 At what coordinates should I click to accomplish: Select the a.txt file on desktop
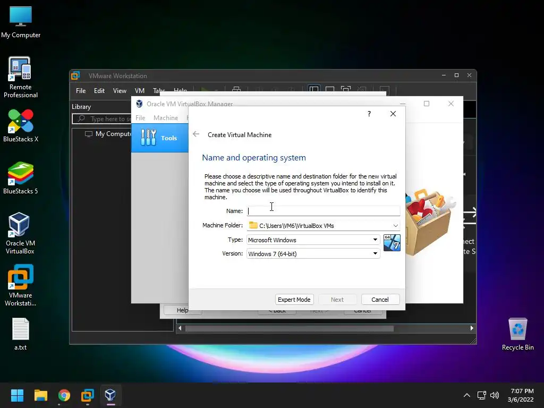point(21,334)
